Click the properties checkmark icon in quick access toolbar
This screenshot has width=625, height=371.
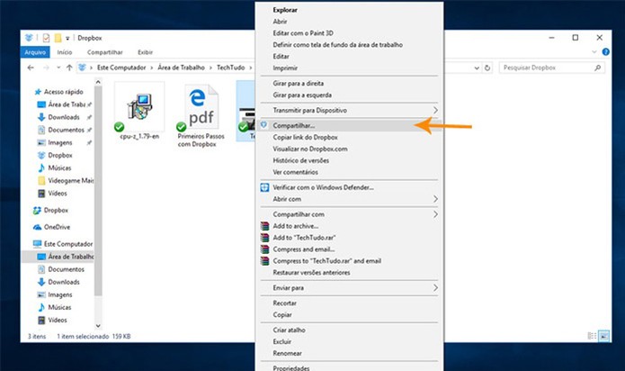click(x=46, y=38)
